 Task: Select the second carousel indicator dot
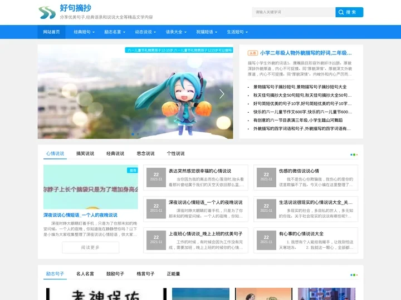138,134
